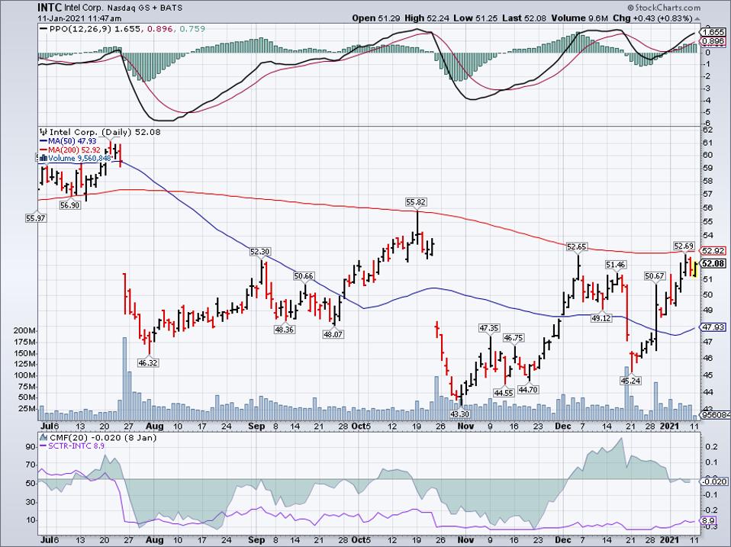The height and width of the screenshot is (547, 731).
Task: Click the 'CMF(20) -0.020 (8 Jan)' legend text
Action: pyautogui.click(x=103, y=437)
